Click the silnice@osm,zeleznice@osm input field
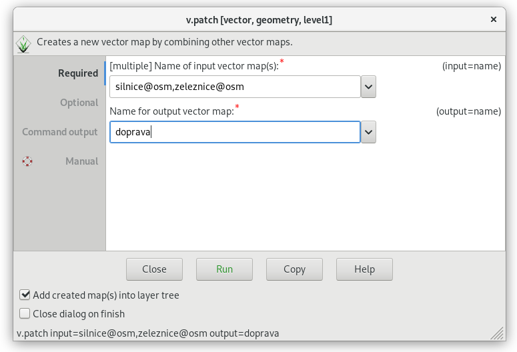 point(235,87)
